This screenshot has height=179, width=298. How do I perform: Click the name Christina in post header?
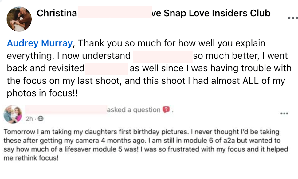pyautogui.click(x=56, y=13)
